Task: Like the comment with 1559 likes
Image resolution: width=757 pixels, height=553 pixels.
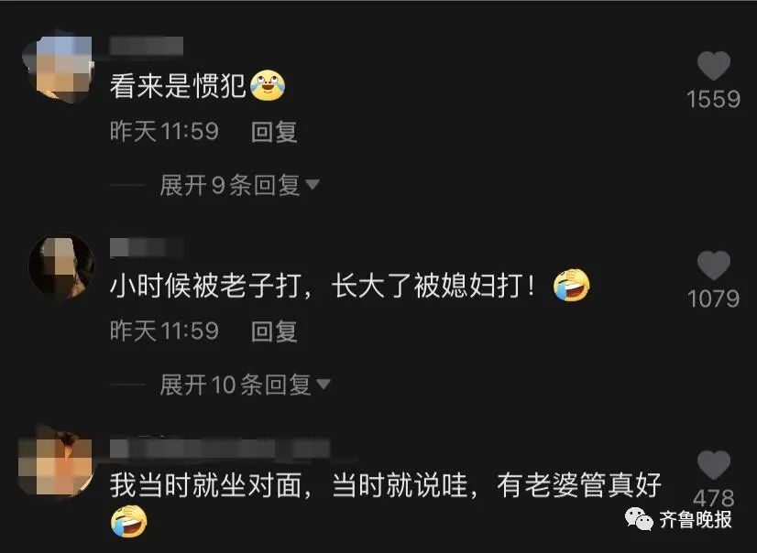Action: tap(714, 66)
